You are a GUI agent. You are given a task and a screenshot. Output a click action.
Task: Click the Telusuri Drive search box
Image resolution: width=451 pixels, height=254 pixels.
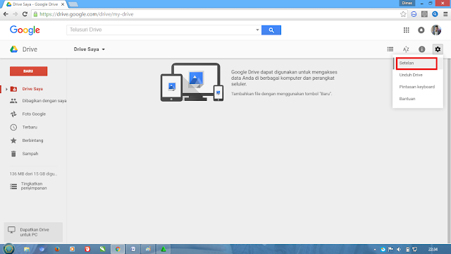coord(161,30)
